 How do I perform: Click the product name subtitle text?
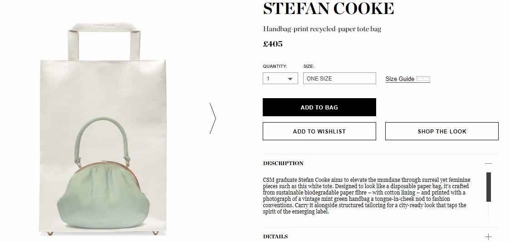322,29
